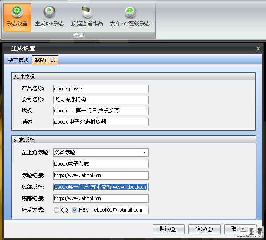Click the 默认(D) default button
The width and height of the screenshot is (266, 240).
(x=168, y=229)
